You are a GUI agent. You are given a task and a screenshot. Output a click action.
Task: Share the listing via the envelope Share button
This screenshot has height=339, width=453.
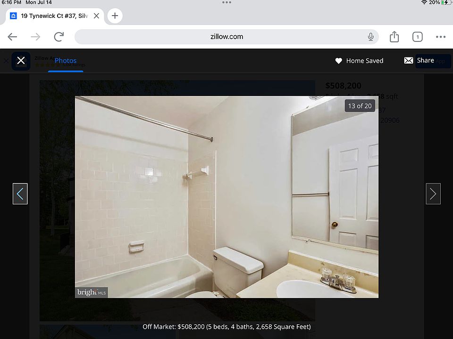click(x=419, y=61)
